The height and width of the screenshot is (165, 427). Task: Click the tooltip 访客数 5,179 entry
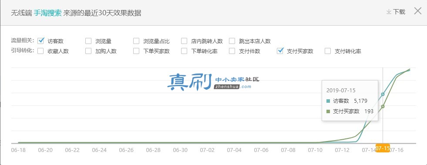pyautogui.click(x=346, y=101)
